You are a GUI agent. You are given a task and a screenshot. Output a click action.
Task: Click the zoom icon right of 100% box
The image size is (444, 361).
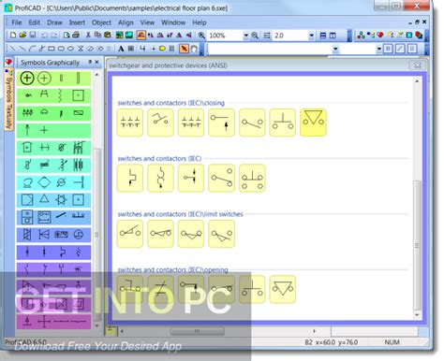coord(255,36)
